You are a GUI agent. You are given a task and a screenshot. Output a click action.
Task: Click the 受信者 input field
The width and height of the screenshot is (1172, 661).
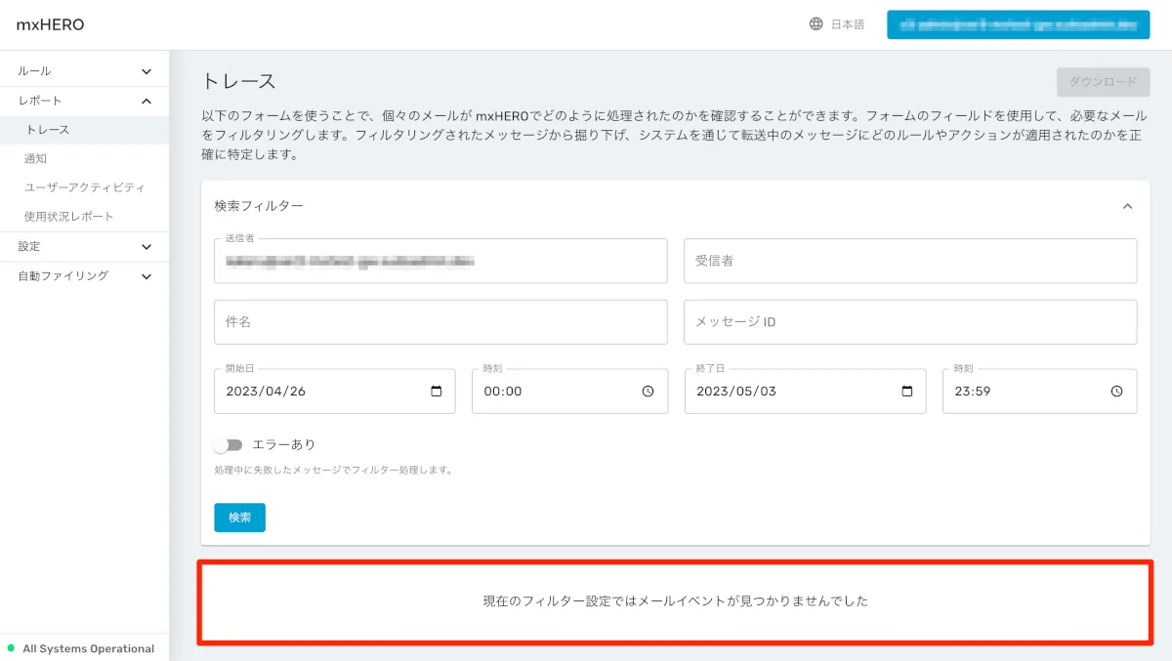(909, 261)
